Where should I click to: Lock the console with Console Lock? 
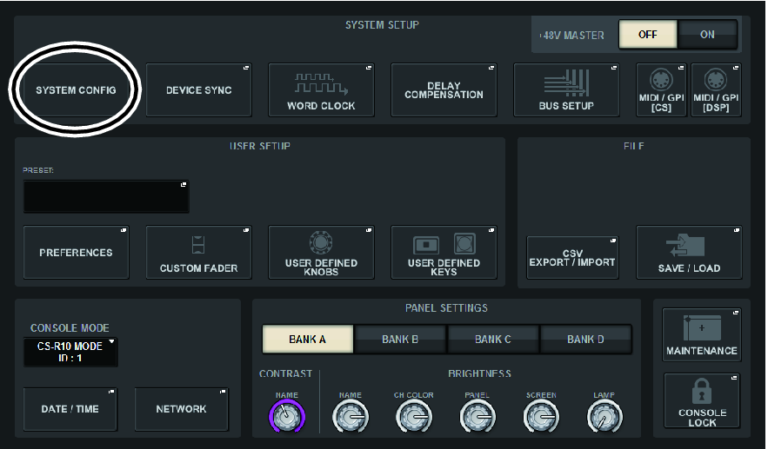click(701, 401)
